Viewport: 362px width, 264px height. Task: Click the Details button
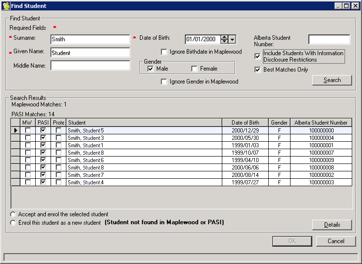332,225
